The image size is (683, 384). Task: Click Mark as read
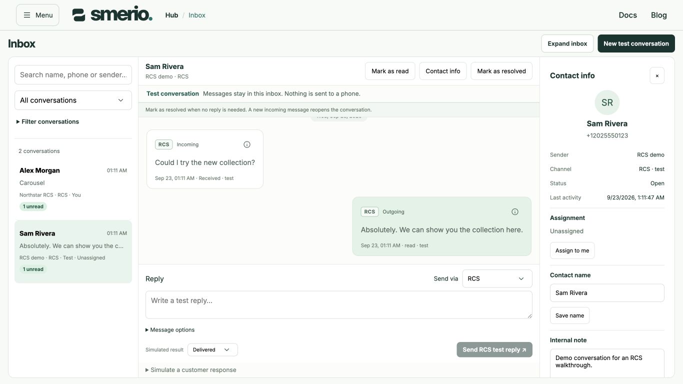click(x=390, y=71)
